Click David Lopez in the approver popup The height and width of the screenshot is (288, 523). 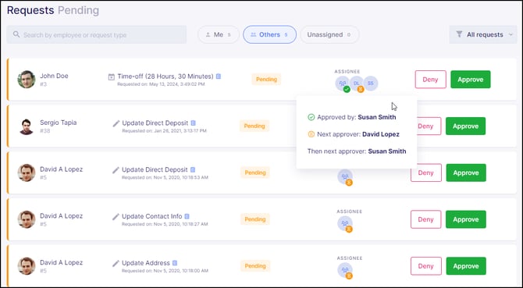(x=381, y=134)
